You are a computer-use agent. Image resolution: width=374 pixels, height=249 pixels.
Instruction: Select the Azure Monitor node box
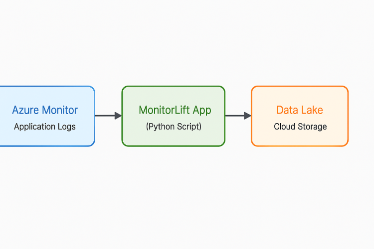click(x=47, y=116)
